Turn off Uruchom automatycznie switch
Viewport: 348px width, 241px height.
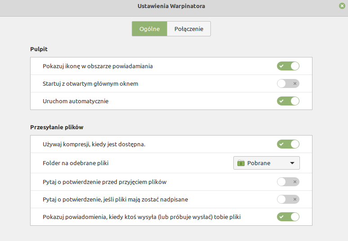click(x=288, y=101)
